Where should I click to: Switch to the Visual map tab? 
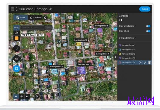click(21, 18)
